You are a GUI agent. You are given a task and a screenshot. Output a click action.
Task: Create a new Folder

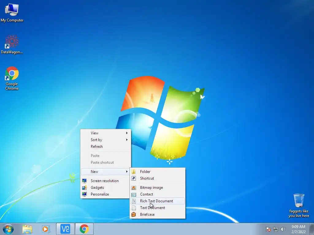coord(158,172)
